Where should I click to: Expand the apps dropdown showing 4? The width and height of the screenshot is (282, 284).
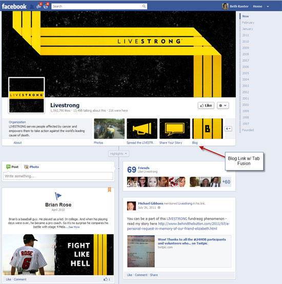tap(228, 129)
